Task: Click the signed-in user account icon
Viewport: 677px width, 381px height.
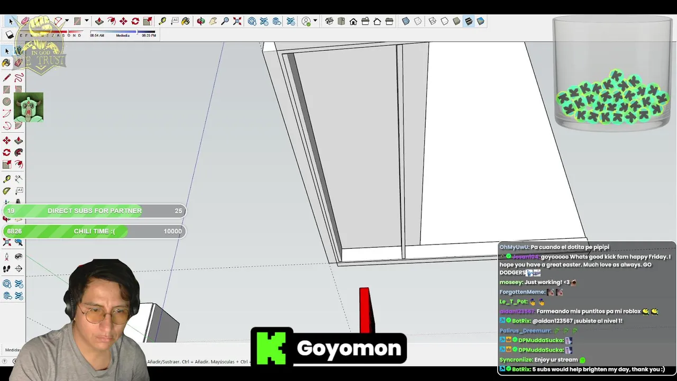Action: pyautogui.click(x=306, y=21)
